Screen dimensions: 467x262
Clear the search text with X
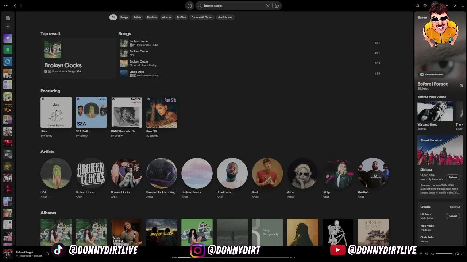point(268,5)
